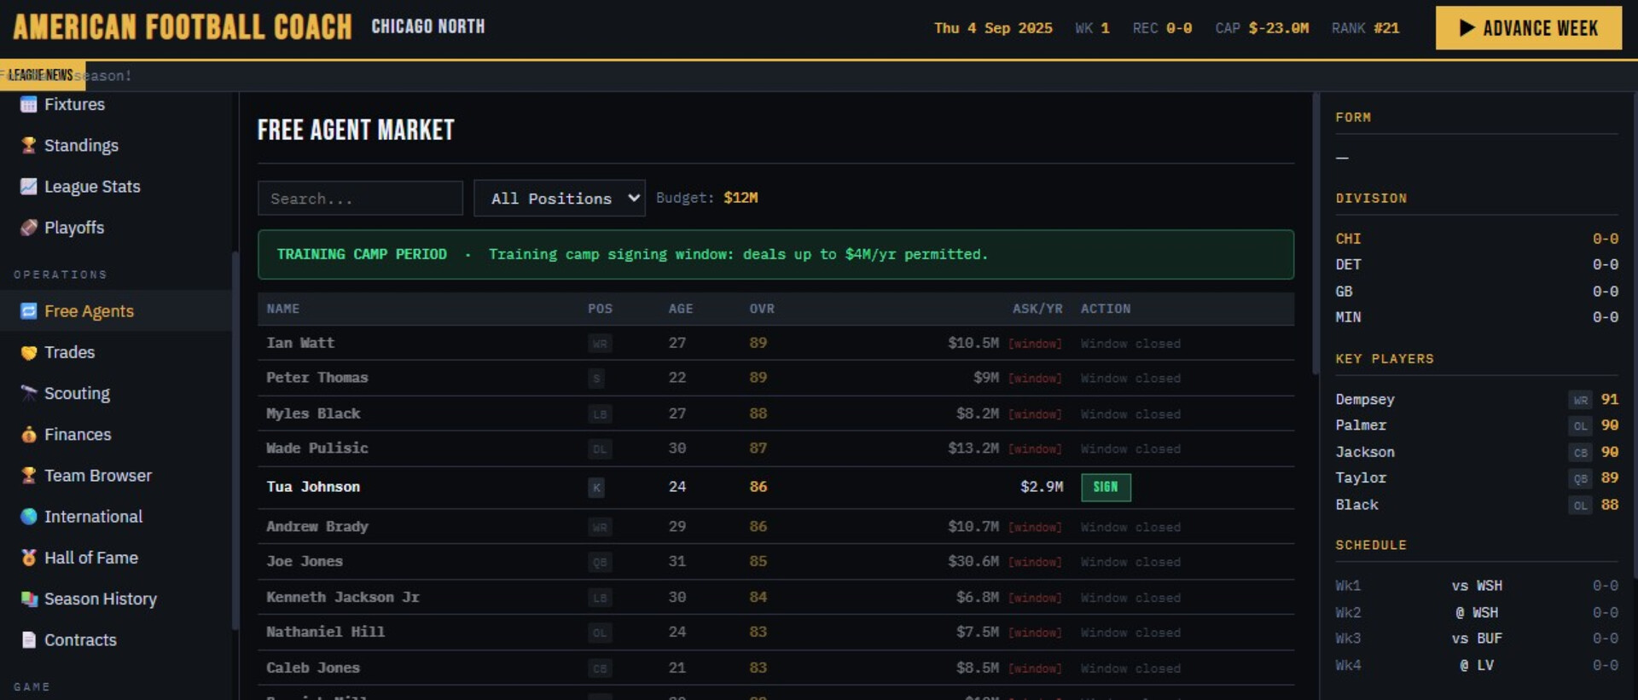The height and width of the screenshot is (700, 1638).
Task: Open Season History section
Action: (x=100, y=599)
